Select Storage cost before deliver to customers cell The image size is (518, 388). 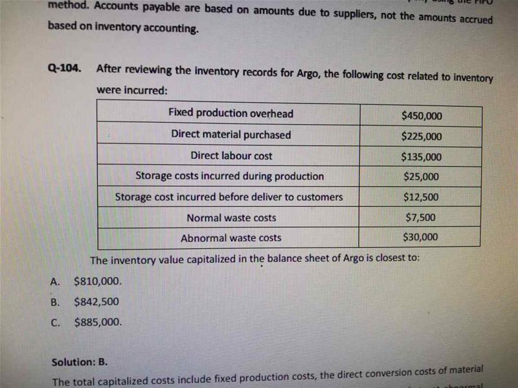click(229, 197)
